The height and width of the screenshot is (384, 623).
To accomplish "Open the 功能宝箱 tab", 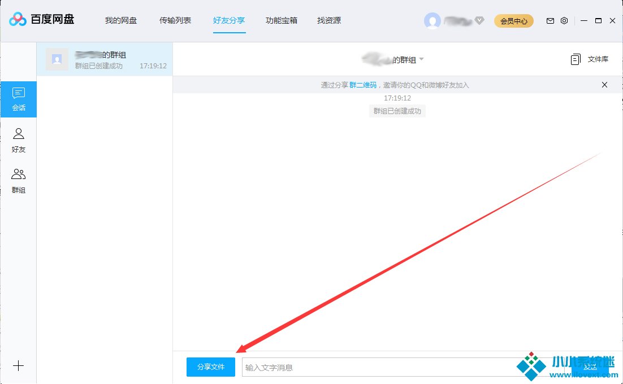I will click(x=282, y=21).
